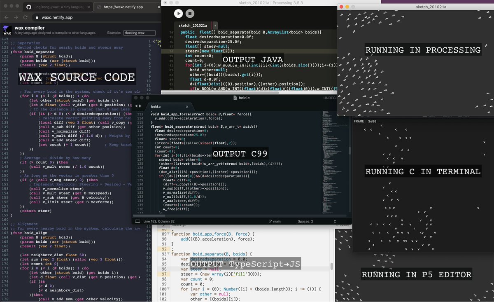Open the Processing tab dropdown arrow
Screen dimensions: 494x302
(x=215, y=26)
